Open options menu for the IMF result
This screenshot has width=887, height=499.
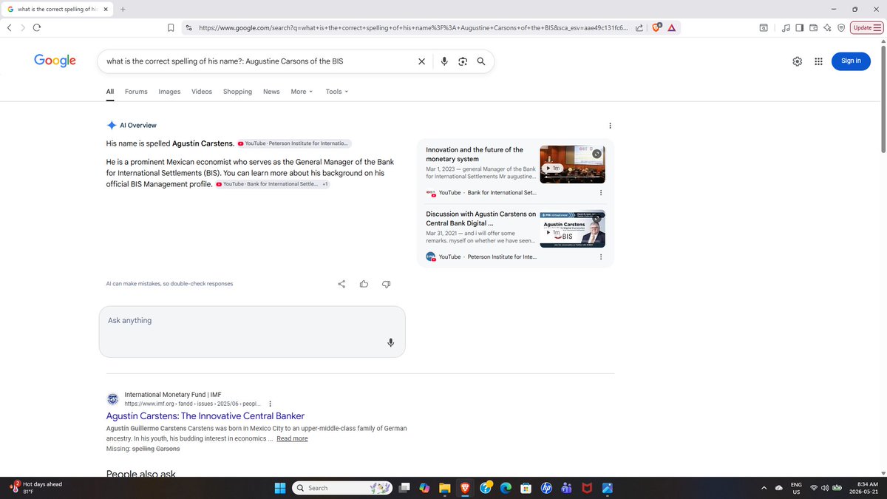270,404
